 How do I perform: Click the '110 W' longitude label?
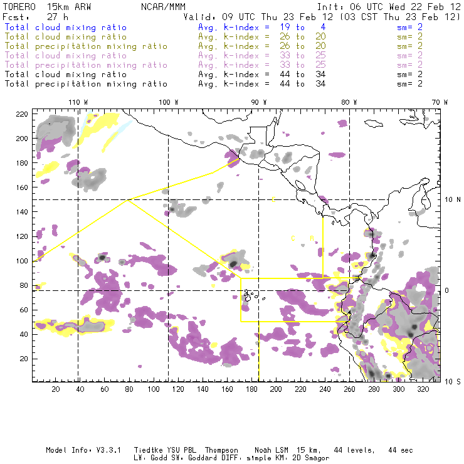tap(78, 102)
